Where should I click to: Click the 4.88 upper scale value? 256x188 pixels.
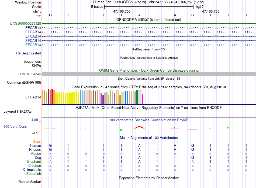point(34,120)
